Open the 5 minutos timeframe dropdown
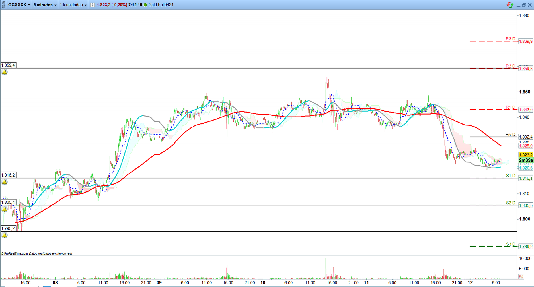Screen dimensions: 534x287 (x=45, y=5)
